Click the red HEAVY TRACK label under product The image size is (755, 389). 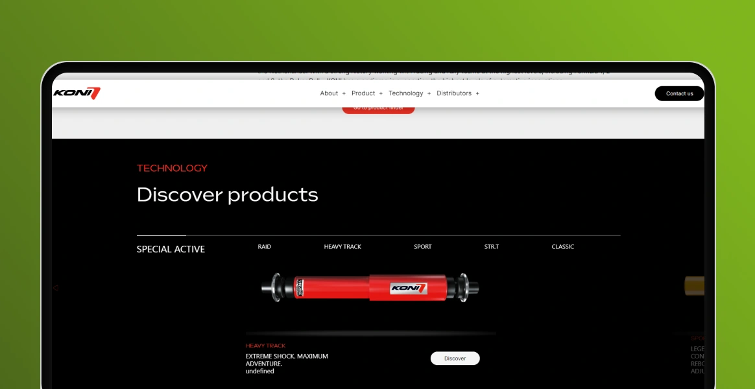click(265, 346)
